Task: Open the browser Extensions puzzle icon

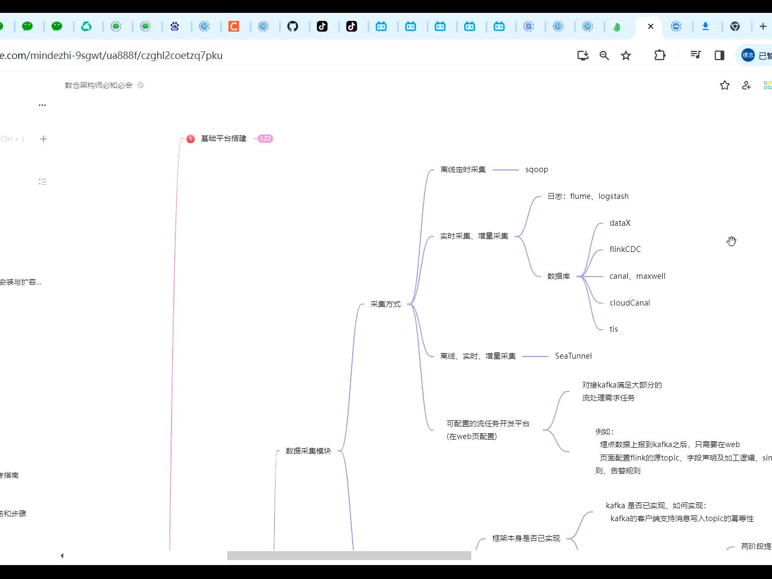Action: click(x=660, y=55)
